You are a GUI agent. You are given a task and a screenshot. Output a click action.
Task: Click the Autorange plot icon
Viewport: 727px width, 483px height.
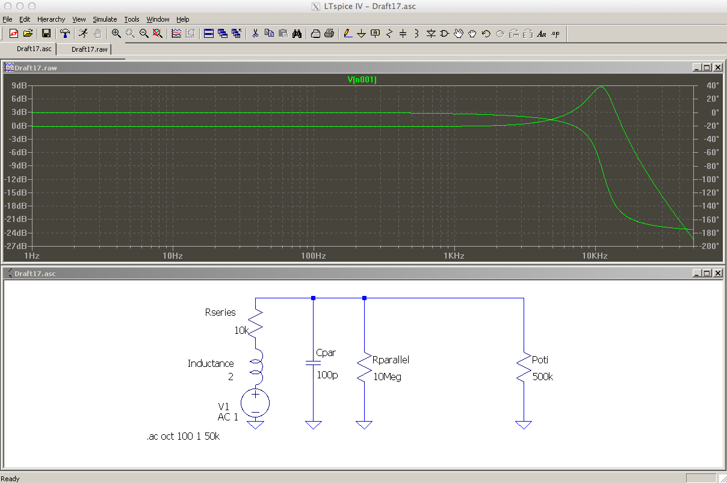(x=176, y=34)
